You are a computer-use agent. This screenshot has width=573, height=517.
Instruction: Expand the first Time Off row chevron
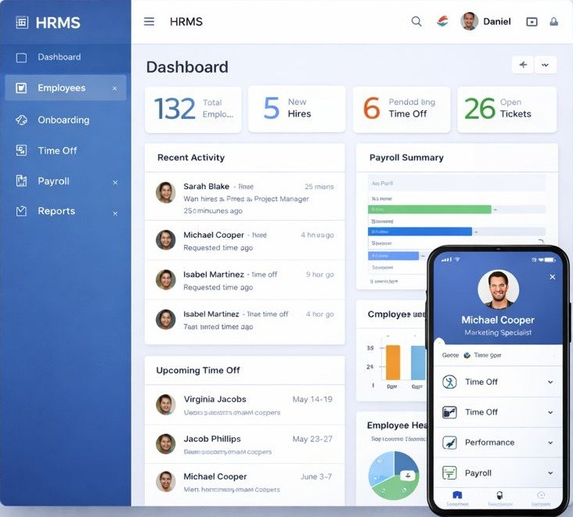[x=550, y=382]
